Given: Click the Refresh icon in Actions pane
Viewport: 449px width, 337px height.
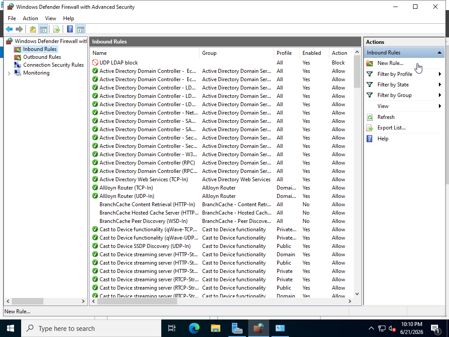Looking at the screenshot, I should 370,117.
